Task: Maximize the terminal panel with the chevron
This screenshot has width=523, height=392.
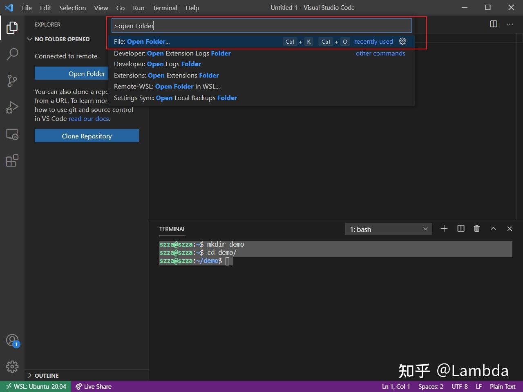Action: (x=493, y=229)
